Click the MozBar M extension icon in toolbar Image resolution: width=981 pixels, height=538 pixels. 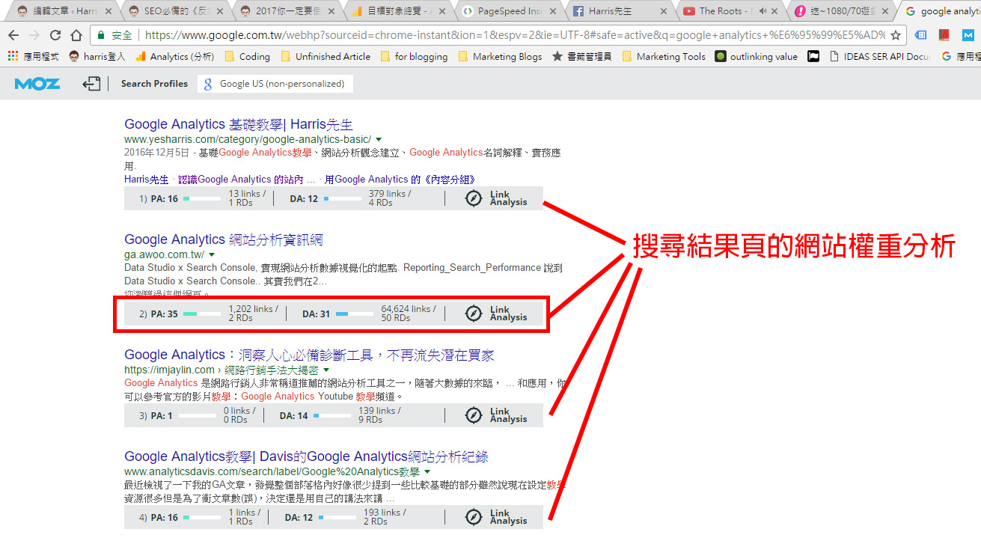click(x=968, y=35)
